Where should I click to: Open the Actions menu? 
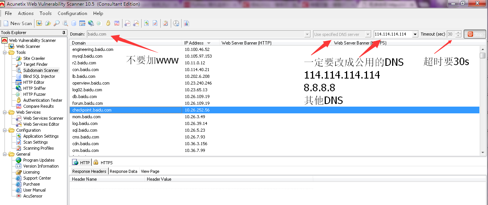point(26,13)
